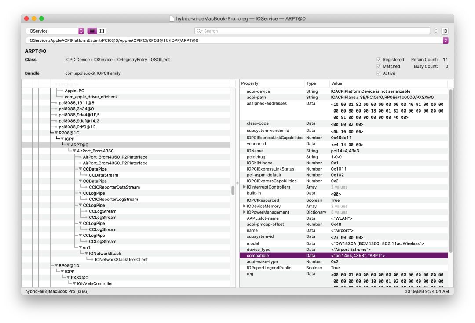Select the com_apple_driver_eficheck entry

pos(91,97)
